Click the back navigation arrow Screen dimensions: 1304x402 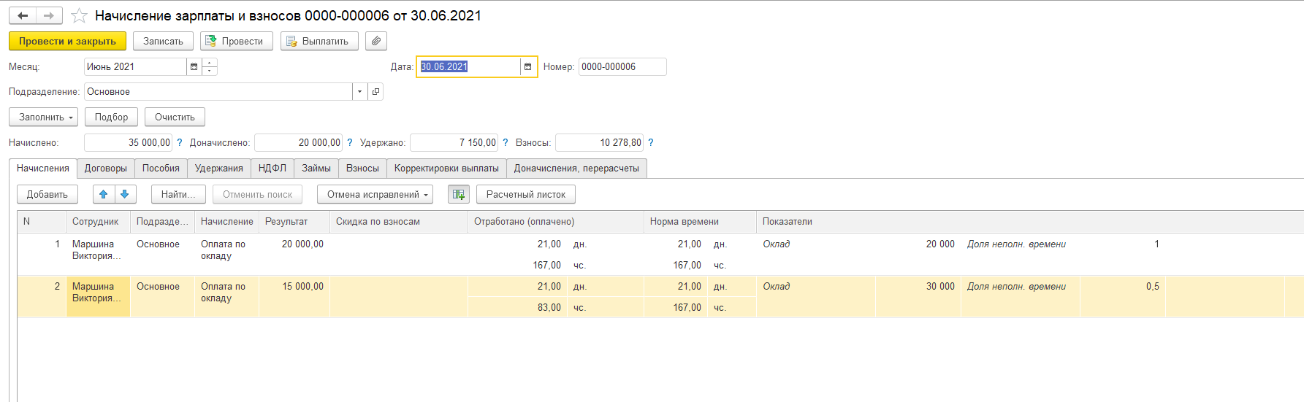point(23,15)
